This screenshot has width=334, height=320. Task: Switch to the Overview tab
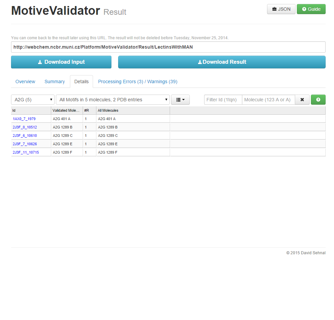[25, 82]
